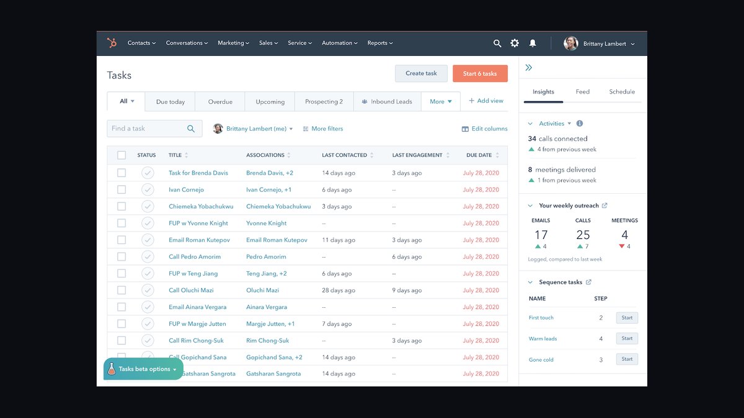Check the Ivan Cornejo row checkbox
This screenshot has height=418, width=744.
[122, 189]
